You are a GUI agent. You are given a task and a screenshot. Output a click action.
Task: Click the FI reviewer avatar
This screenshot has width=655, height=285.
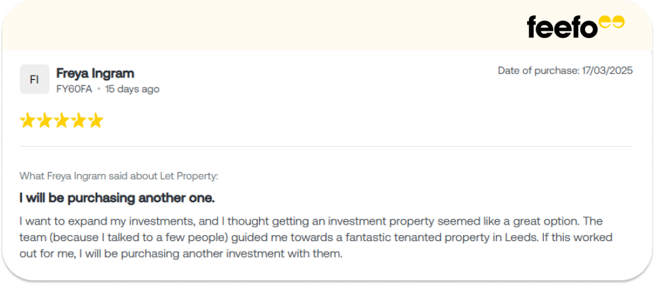pos(34,80)
